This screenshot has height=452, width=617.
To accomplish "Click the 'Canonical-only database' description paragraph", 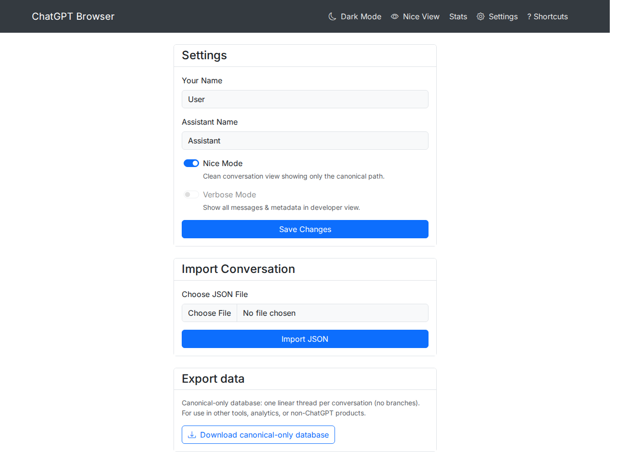I will coord(301,408).
